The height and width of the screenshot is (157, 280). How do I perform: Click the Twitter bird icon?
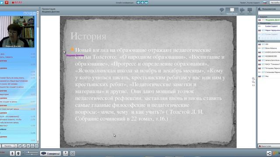pyautogui.click(x=1, y=3)
